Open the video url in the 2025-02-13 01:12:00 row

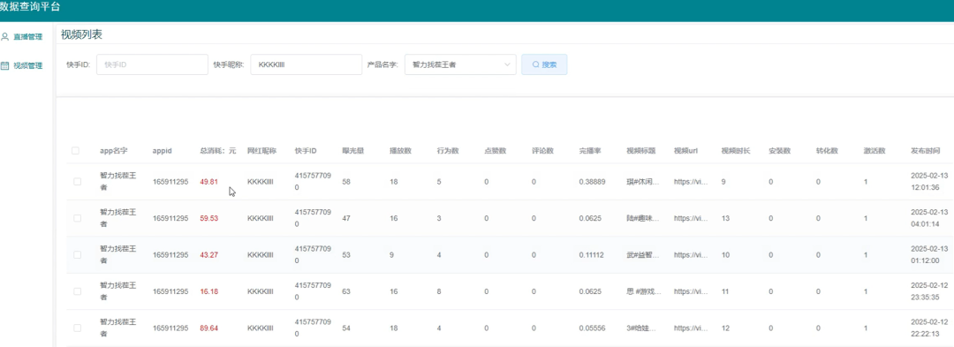point(691,254)
